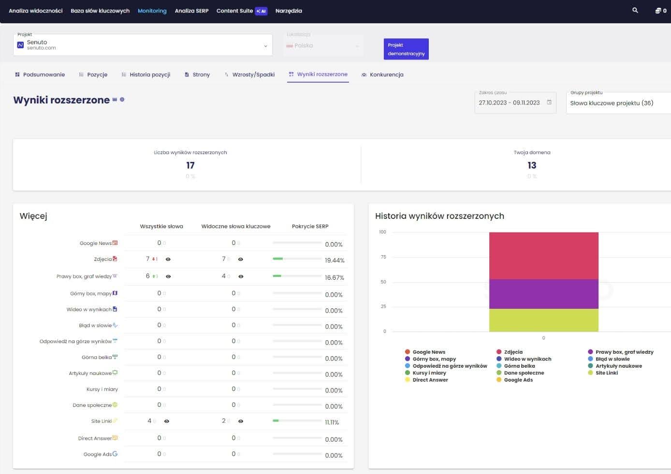Click the Wzrosty/Spadki arrows icon

point(226,74)
